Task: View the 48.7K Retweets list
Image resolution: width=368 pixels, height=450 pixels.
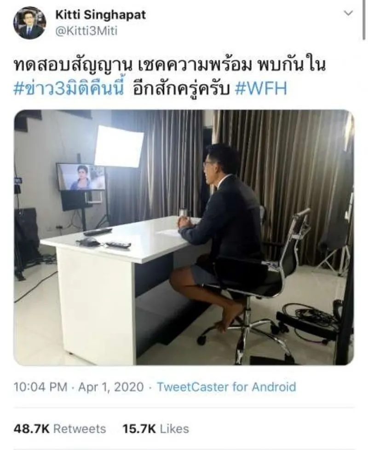Action: pos(60,429)
